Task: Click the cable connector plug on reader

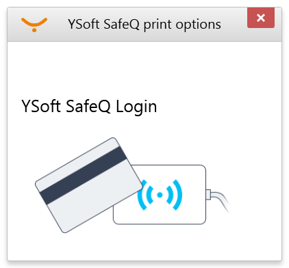Action: (x=208, y=195)
